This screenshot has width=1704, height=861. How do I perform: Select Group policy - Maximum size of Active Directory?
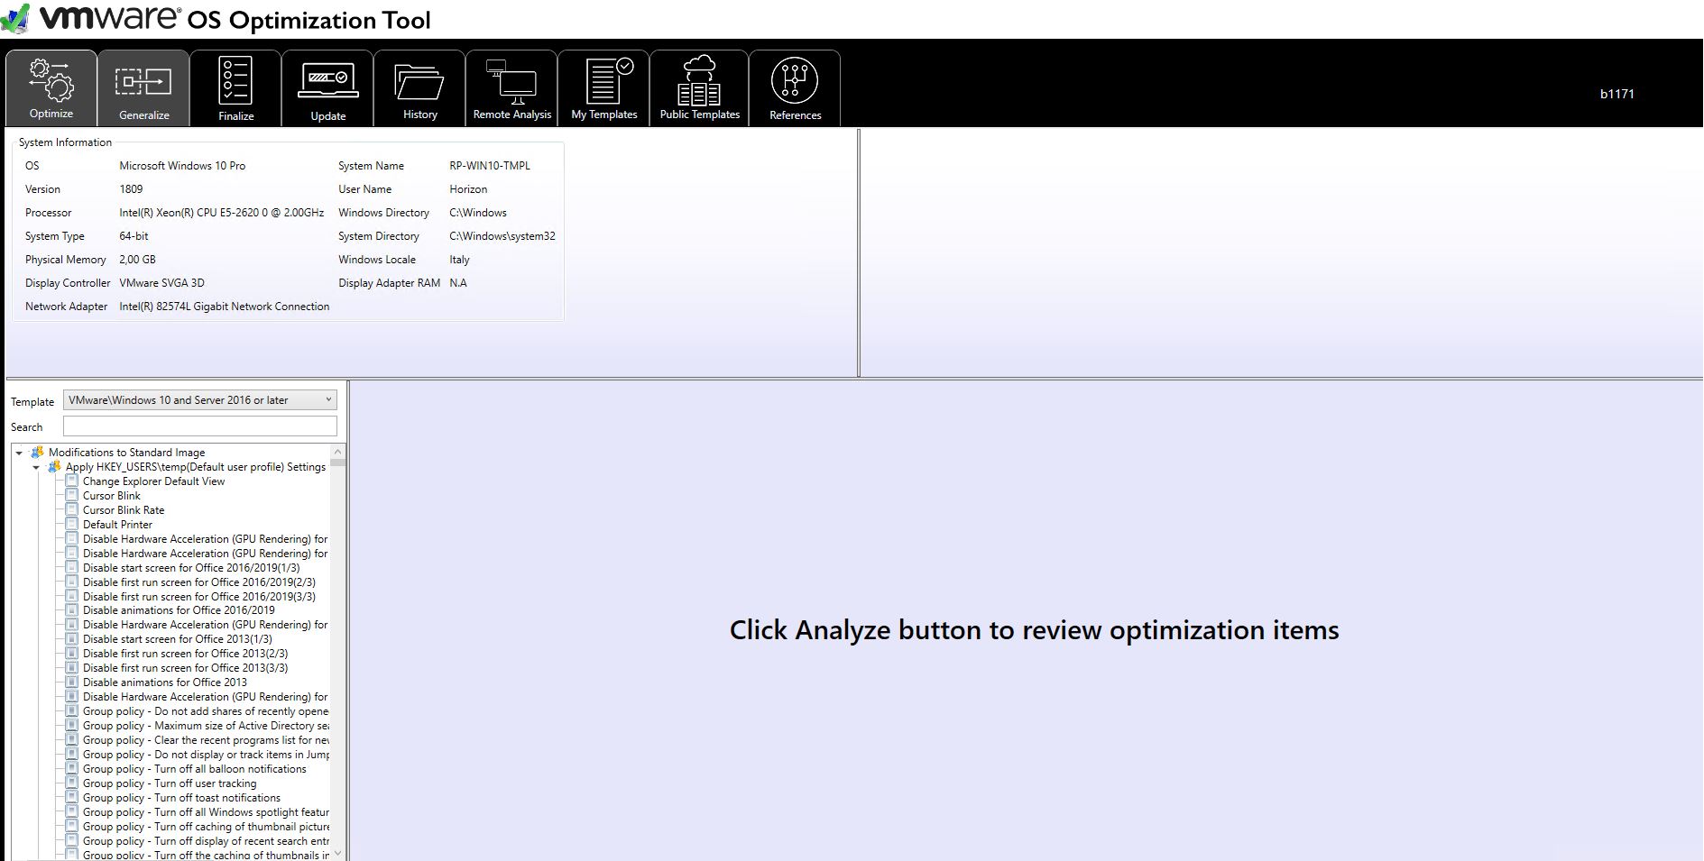(207, 725)
